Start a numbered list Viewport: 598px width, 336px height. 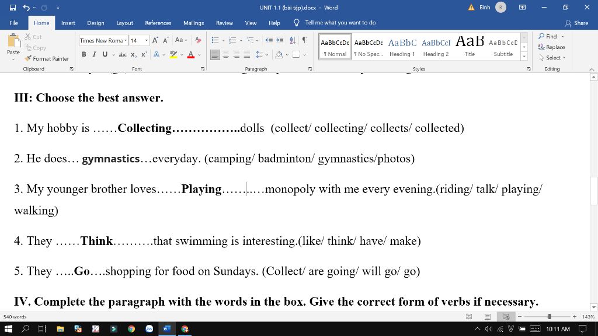coord(232,40)
